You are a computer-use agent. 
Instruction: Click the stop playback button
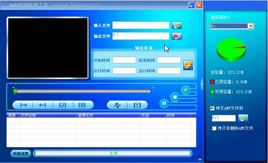click(x=175, y=97)
